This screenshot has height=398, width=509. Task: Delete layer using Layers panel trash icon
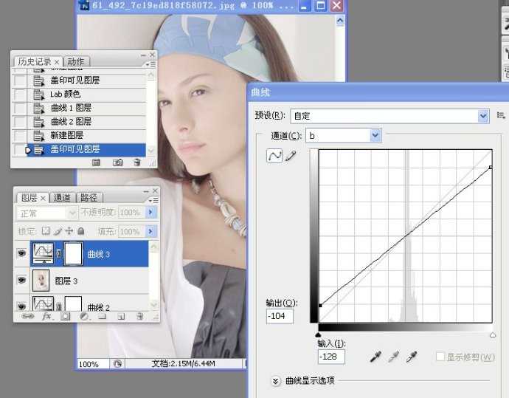[139, 316]
